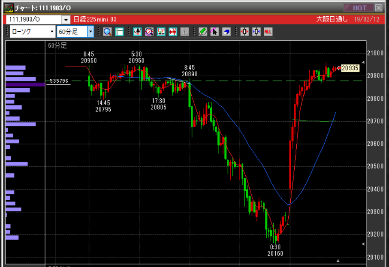Click the 大阪日通し session label
This screenshot has height=267, width=389.
332,19
